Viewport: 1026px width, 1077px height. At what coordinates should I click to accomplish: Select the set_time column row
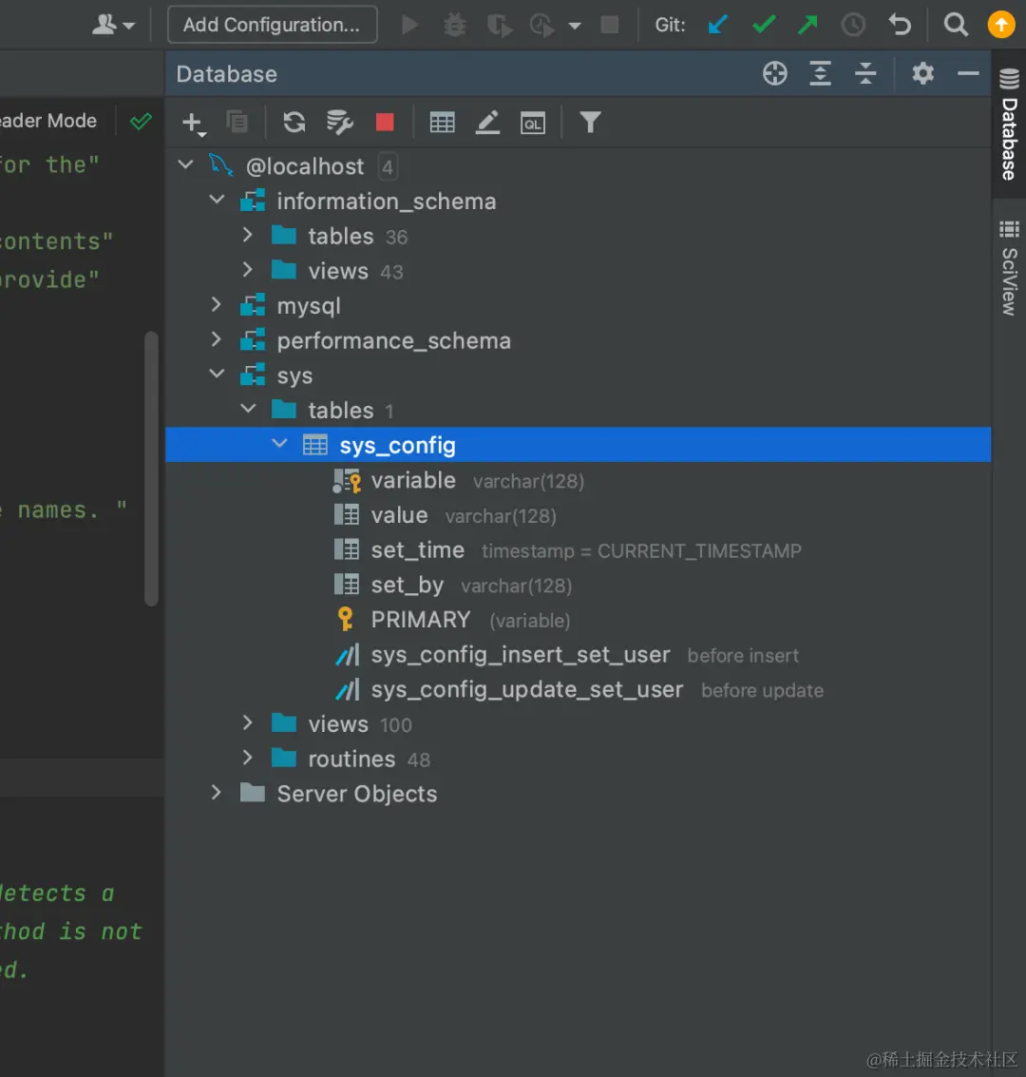(578, 550)
